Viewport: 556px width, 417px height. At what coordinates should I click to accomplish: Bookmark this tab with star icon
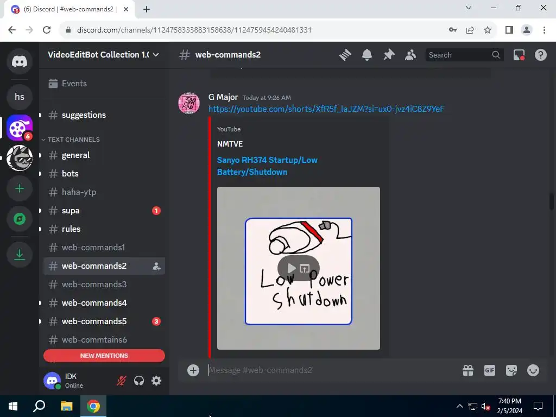488,30
